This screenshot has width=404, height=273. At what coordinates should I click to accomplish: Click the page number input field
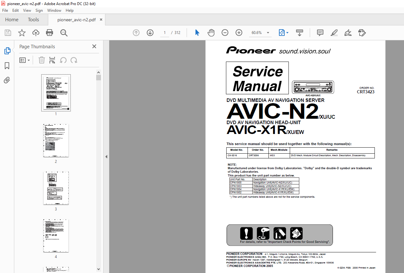pyautogui.click(x=164, y=33)
